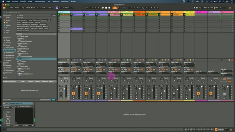The height and width of the screenshot is (132, 235).
Task: Adjust kick track Send A knob
Action: (x=74, y=79)
